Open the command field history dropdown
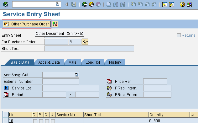This screenshot has height=123, width=198. click(58, 4)
